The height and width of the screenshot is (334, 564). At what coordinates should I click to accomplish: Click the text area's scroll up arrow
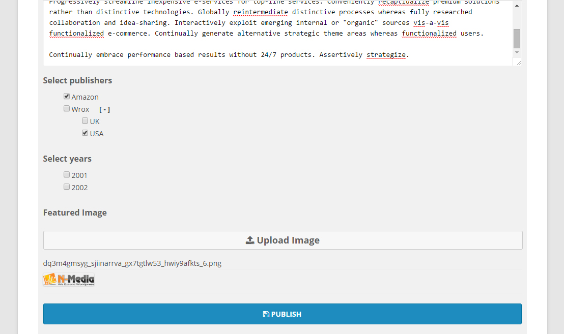tap(517, 6)
